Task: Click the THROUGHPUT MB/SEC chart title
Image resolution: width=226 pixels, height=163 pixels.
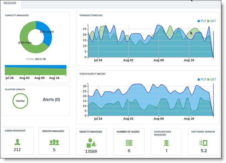Action: 92,74
